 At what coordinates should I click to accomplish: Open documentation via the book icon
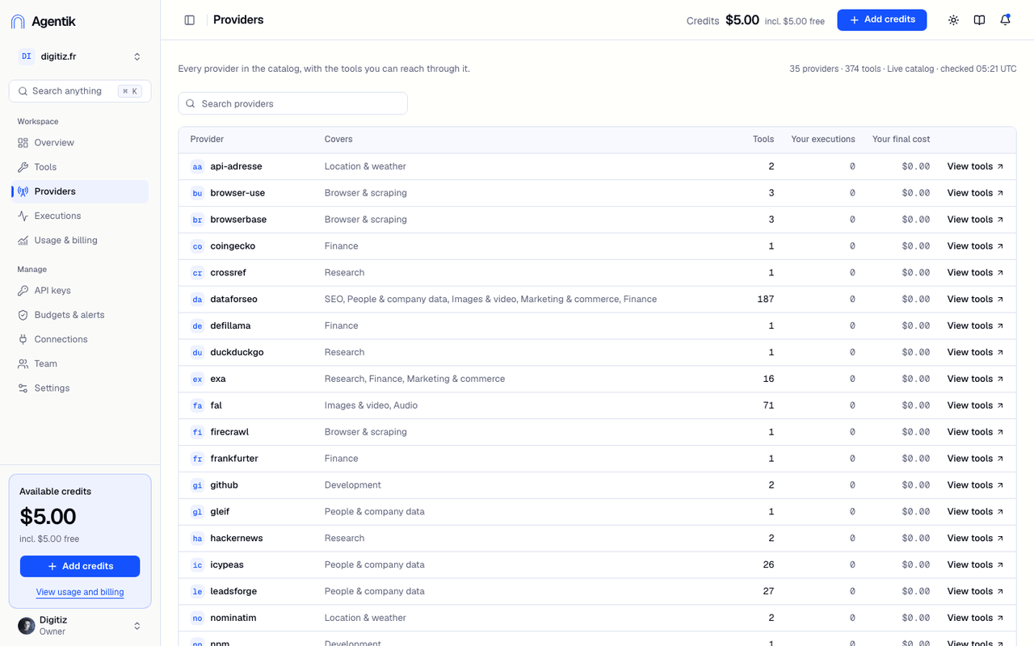pos(979,20)
